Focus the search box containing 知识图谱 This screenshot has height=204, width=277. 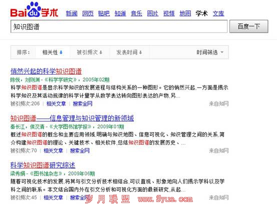119,26
